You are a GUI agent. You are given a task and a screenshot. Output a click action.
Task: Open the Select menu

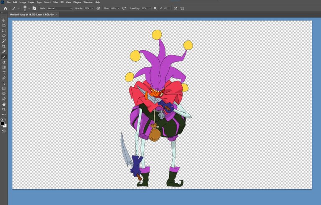pos(47,2)
